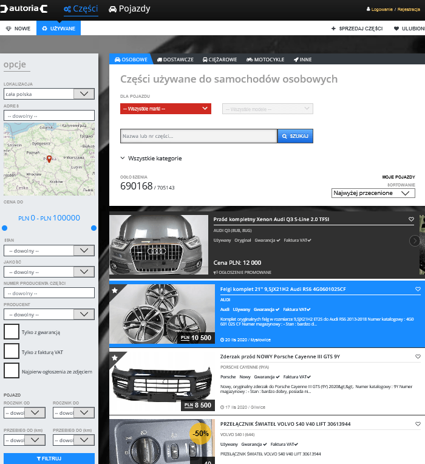
Task: Open the sorting dropdown Najwyżej przecenione
Action: tap(373, 193)
